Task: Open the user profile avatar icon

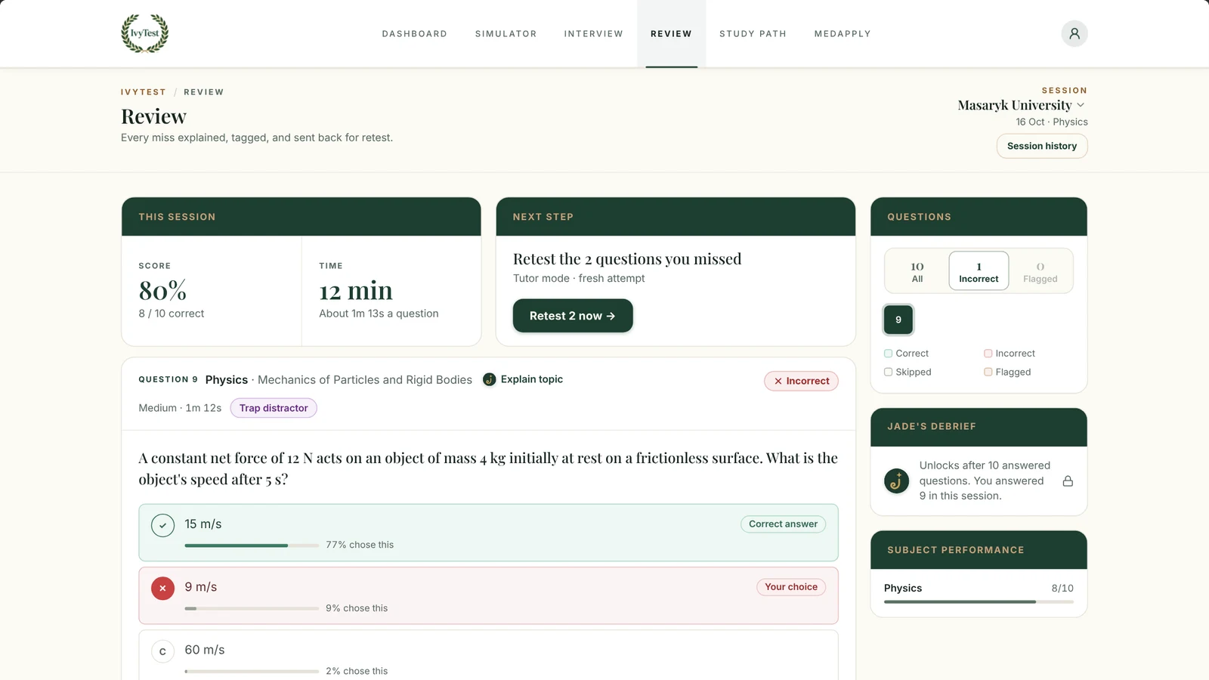Action: 1074,33
